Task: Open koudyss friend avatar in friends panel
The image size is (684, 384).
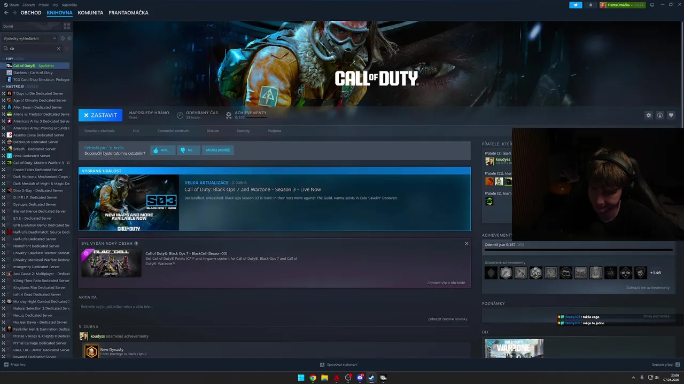Action: (489, 161)
